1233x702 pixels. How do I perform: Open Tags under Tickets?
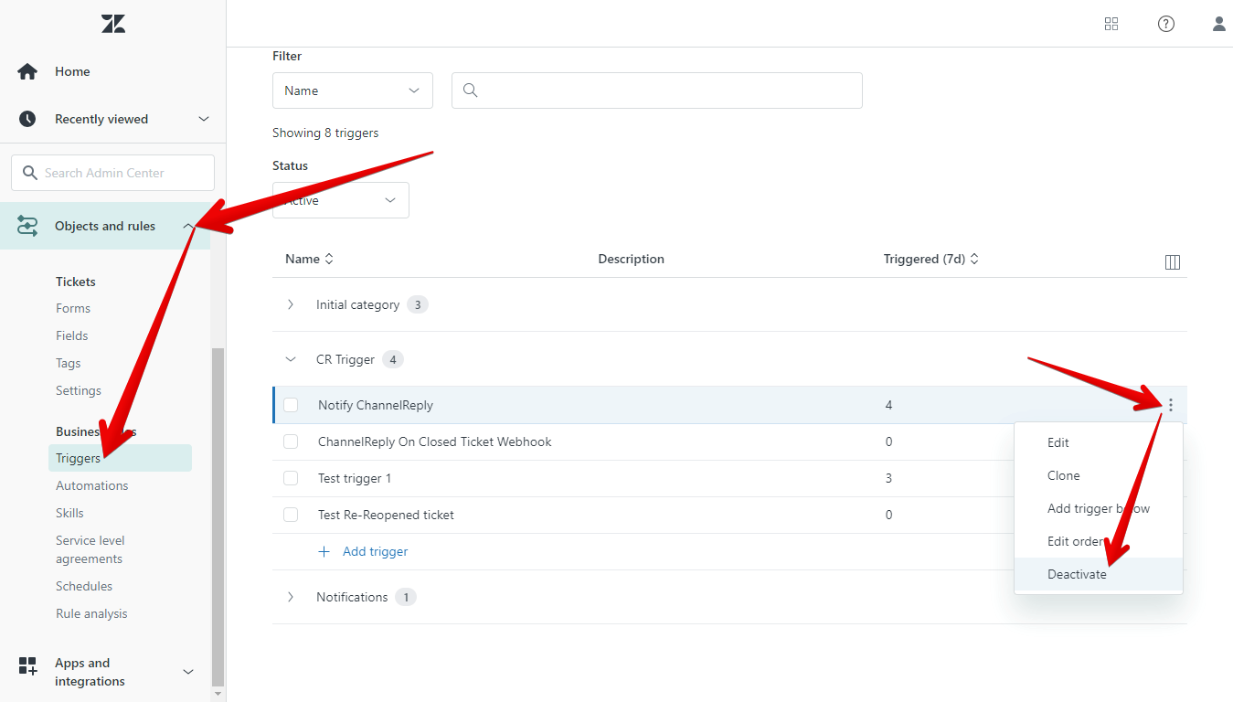tap(69, 363)
